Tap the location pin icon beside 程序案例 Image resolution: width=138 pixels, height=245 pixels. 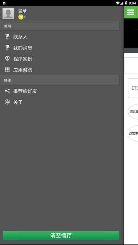point(7,59)
